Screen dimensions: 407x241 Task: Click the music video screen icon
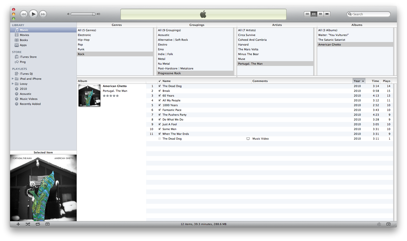tap(248, 139)
